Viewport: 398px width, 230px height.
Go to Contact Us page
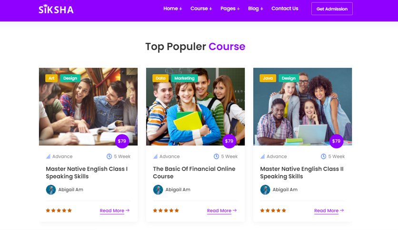(x=285, y=9)
